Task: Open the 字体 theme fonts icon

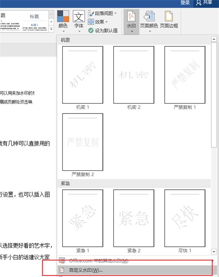Action: pyautogui.click(x=78, y=16)
